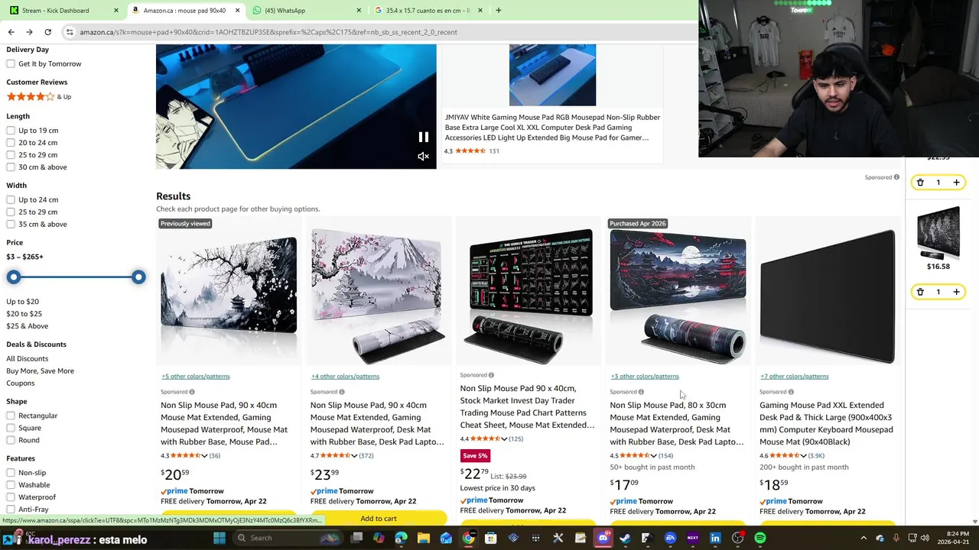979x550 pixels.
Task: Open a new browser tab
Action: point(498,11)
